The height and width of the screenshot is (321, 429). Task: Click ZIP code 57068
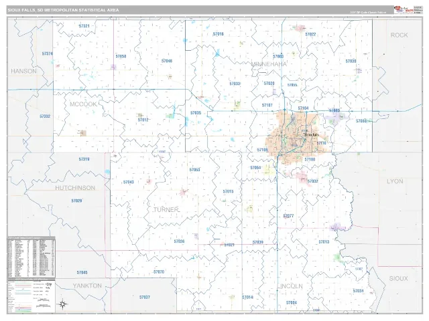click(361, 121)
